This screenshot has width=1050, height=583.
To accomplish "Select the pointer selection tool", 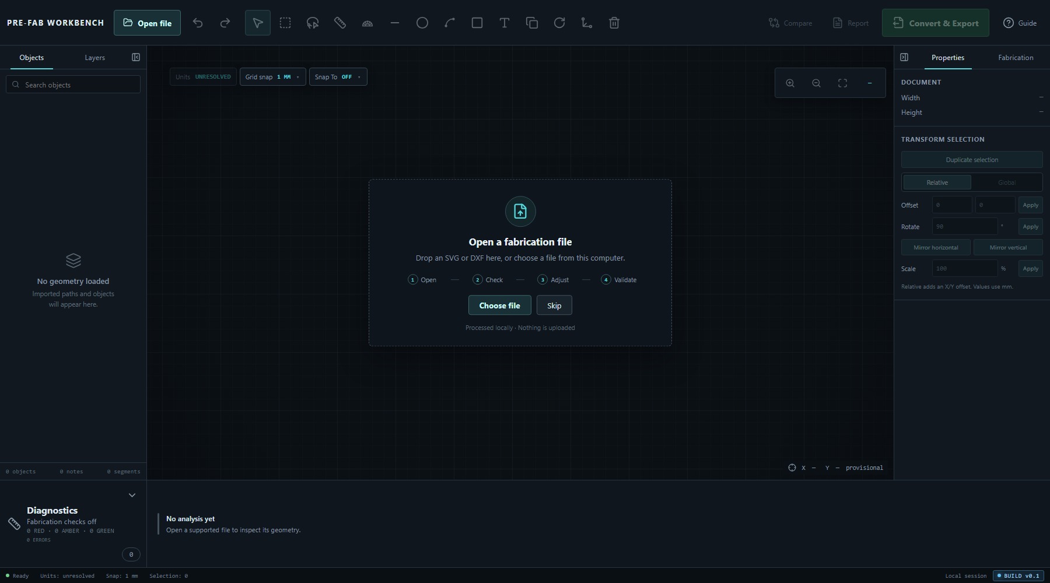I will [258, 23].
